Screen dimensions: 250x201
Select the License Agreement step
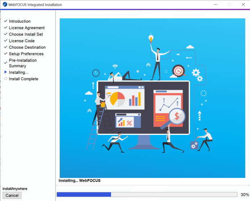(x=27, y=28)
